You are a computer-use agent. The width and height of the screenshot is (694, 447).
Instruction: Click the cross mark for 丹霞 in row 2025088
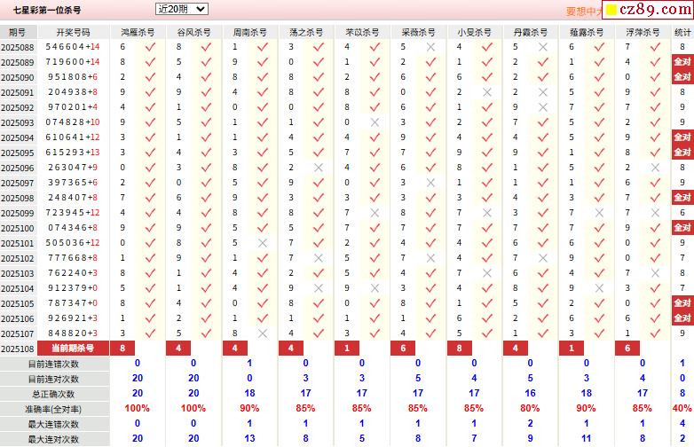543,47
